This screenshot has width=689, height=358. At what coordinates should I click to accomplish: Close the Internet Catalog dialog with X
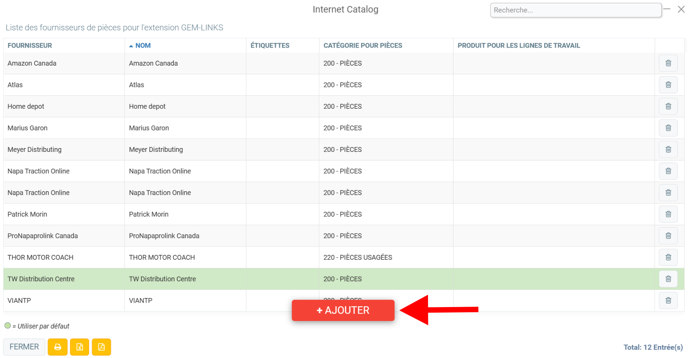[681, 9]
